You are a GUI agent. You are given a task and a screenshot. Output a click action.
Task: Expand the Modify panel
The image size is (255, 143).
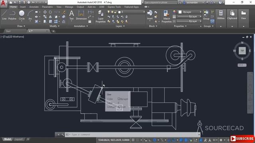(x=55, y=26)
